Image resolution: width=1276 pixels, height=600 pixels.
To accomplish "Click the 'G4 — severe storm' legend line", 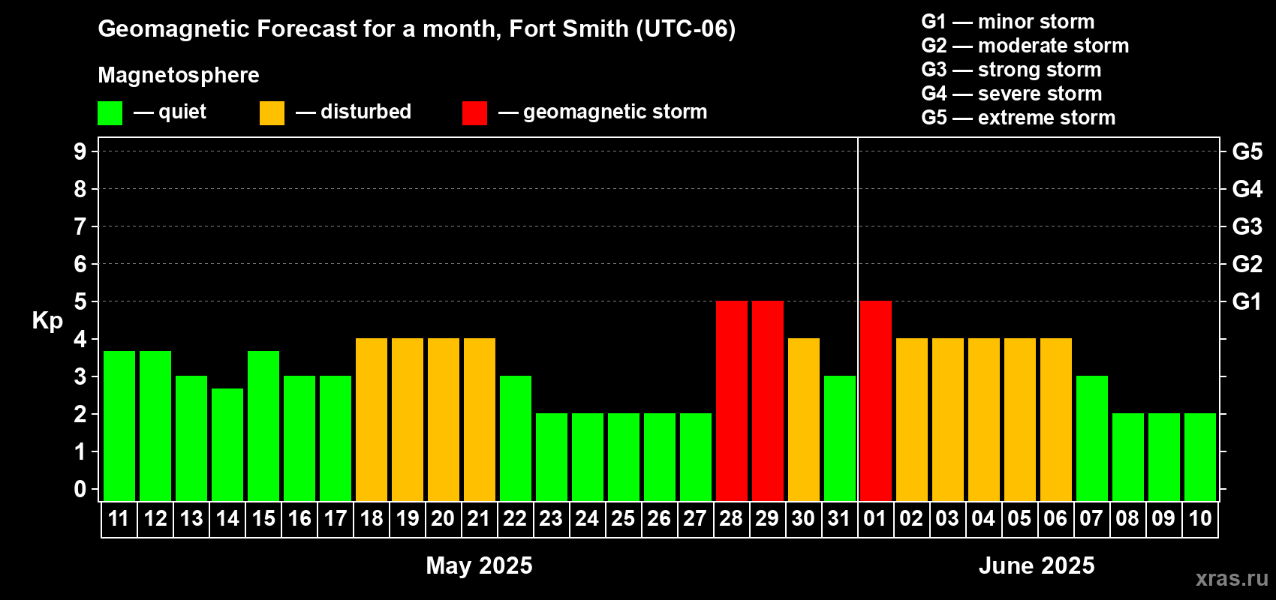I will coord(1012,94).
